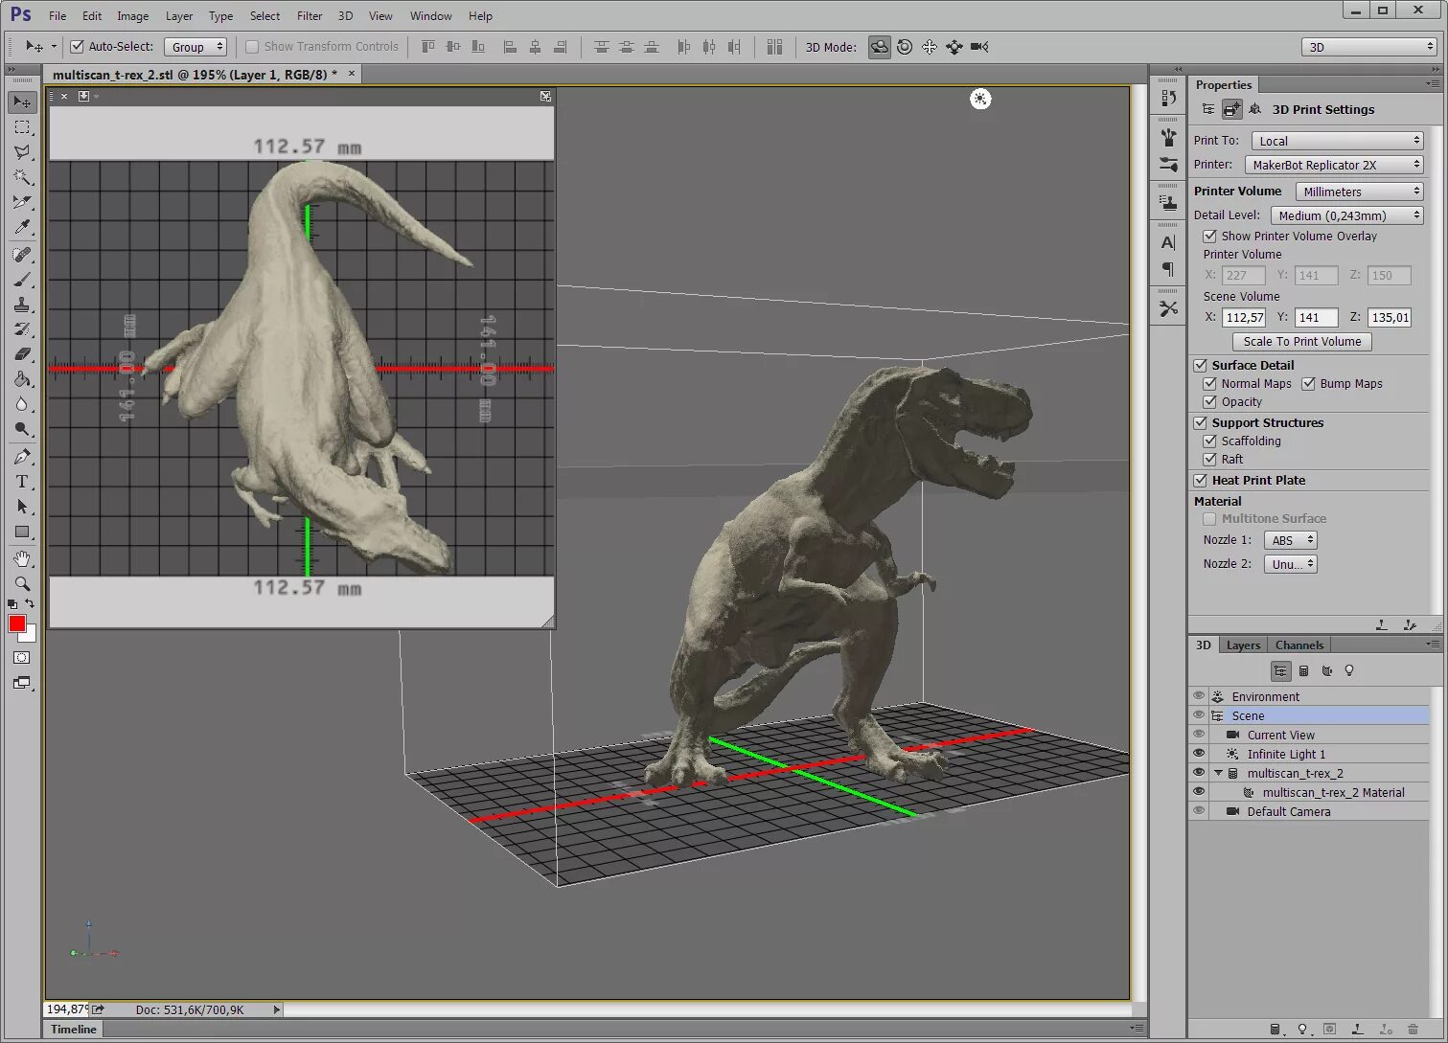Image resolution: width=1448 pixels, height=1043 pixels.
Task: Click the Scene Volume X input field
Action: pyautogui.click(x=1244, y=318)
